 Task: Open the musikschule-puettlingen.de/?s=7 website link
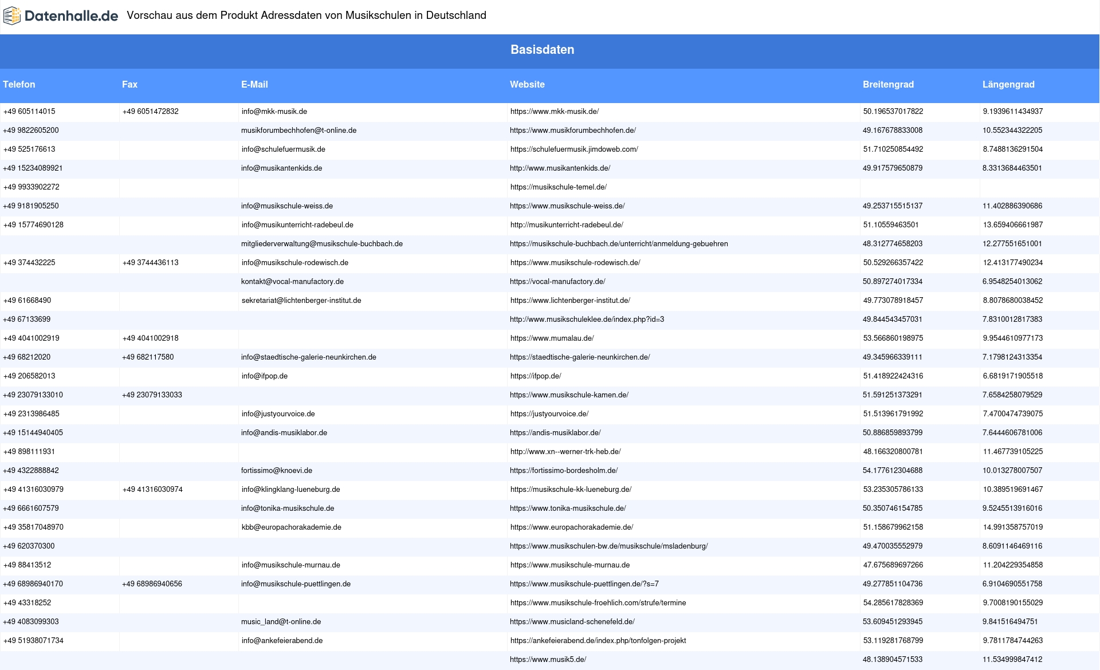584,584
